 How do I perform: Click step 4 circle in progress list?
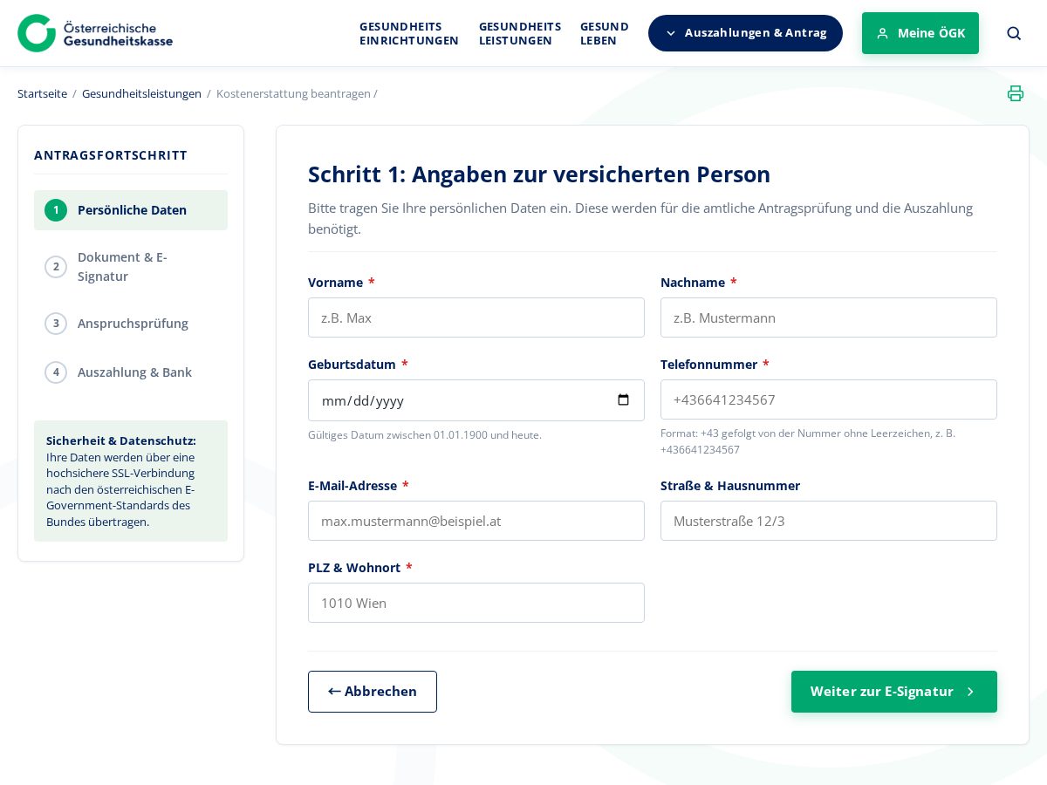point(56,372)
